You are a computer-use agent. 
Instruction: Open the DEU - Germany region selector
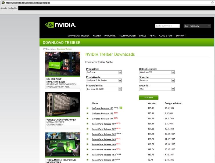[197, 26]
